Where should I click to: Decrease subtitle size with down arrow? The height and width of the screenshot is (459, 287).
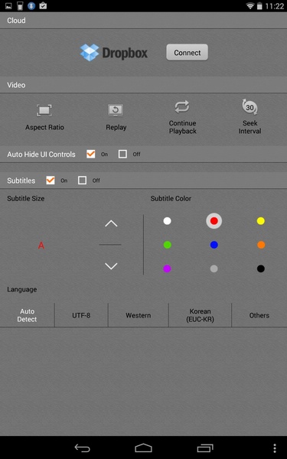pyautogui.click(x=111, y=265)
